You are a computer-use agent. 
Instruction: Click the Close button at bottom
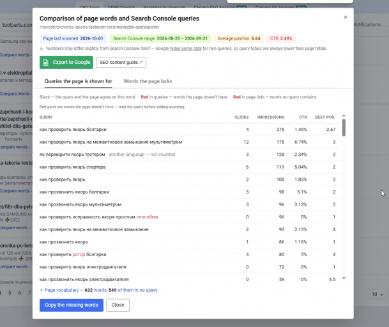pyautogui.click(x=118, y=305)
